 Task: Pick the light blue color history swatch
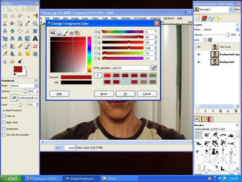coord(125,82)
